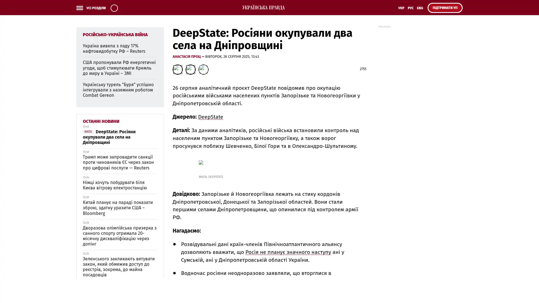539x303 pixels.
Task: Click the third round share icon
Action: pos(203,69)
